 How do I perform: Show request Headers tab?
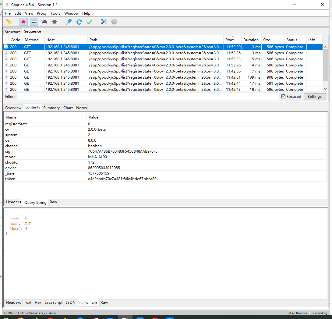click(x=13, y=202)
